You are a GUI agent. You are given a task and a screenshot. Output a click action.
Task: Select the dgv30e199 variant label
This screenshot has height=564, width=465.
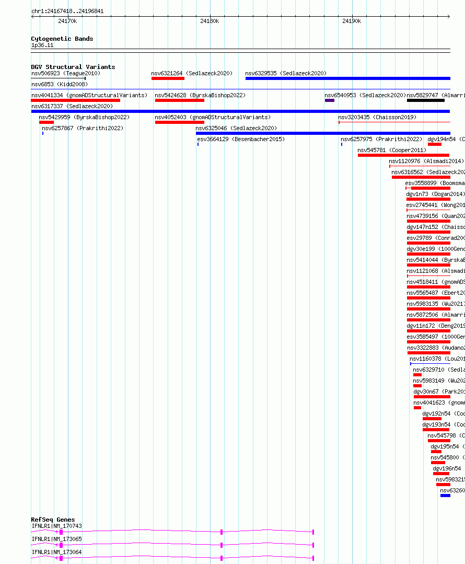(x=436, y=249)
